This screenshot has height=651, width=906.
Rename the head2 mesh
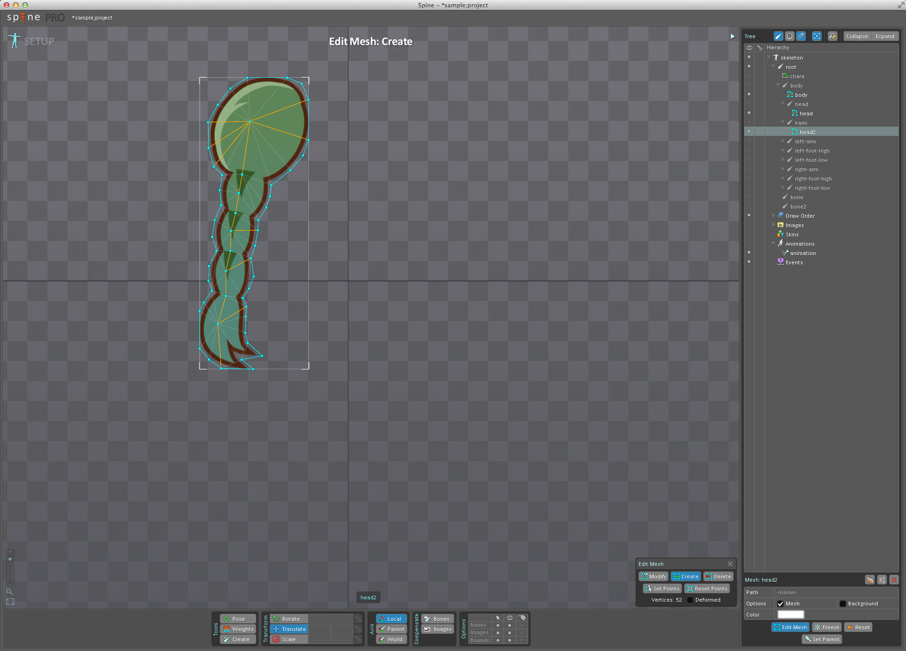[x=882, y=580]
